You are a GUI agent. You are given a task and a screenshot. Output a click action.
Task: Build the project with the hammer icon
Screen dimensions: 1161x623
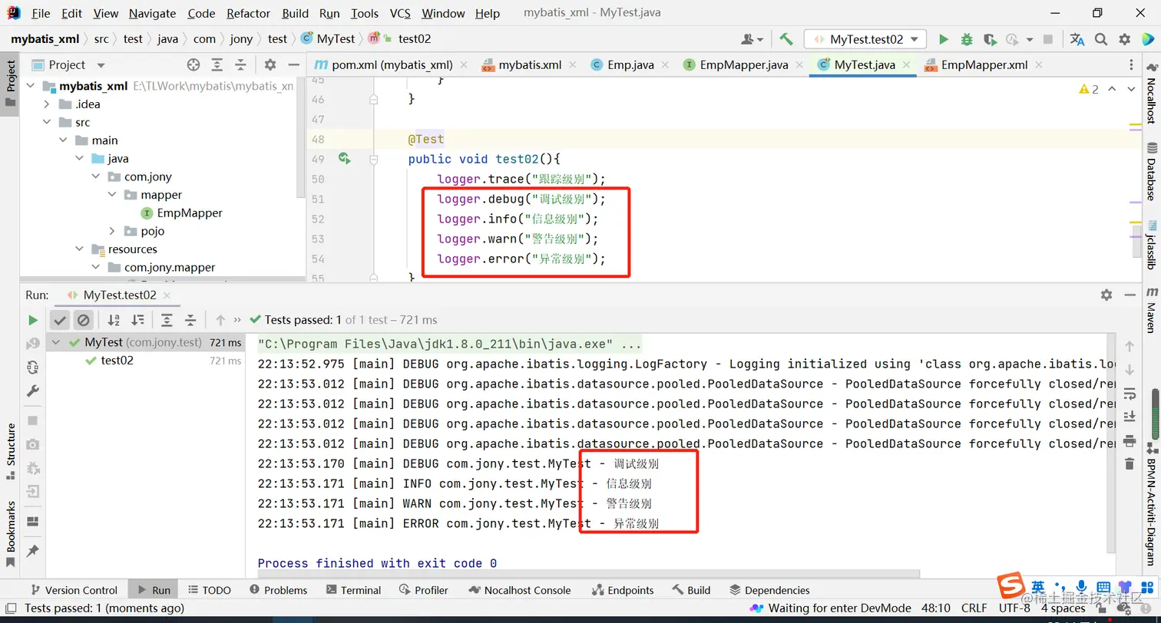point(786,39)
